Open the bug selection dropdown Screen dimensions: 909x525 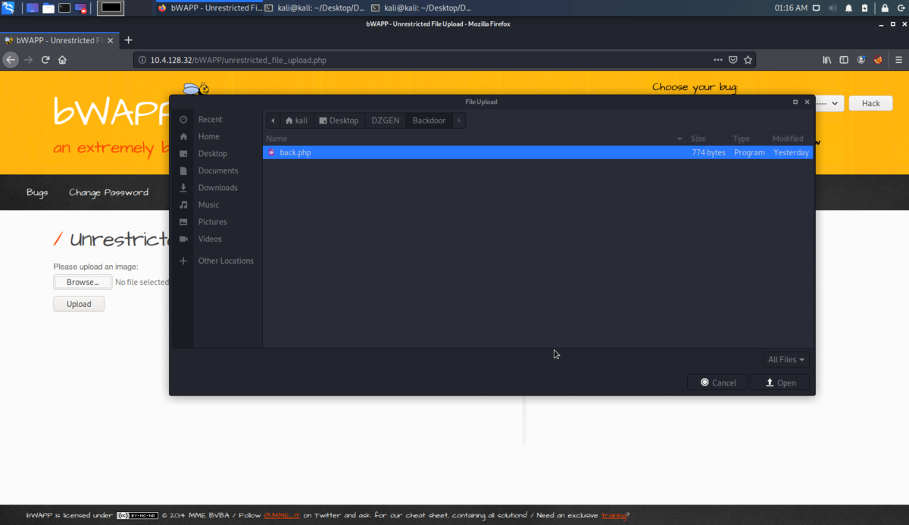(x=829, y=103)
